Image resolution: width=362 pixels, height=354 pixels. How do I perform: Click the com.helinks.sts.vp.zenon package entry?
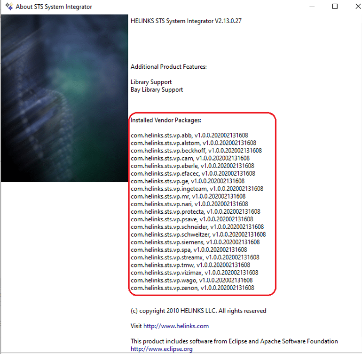[192, 288]
